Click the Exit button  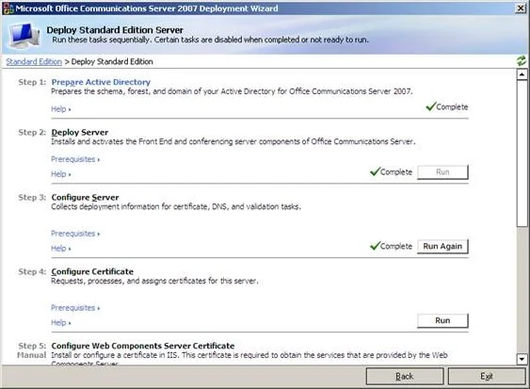(x=487, y=376)
